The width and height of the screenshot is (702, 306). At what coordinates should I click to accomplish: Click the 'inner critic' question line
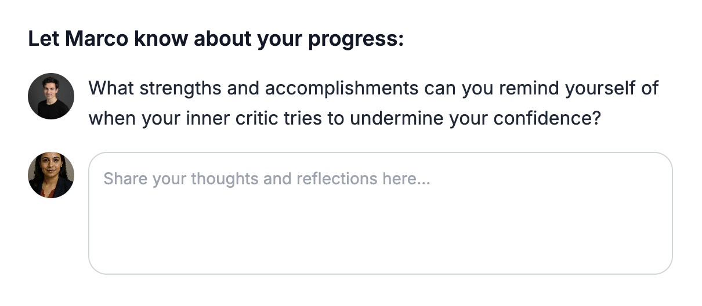(344, 118)
